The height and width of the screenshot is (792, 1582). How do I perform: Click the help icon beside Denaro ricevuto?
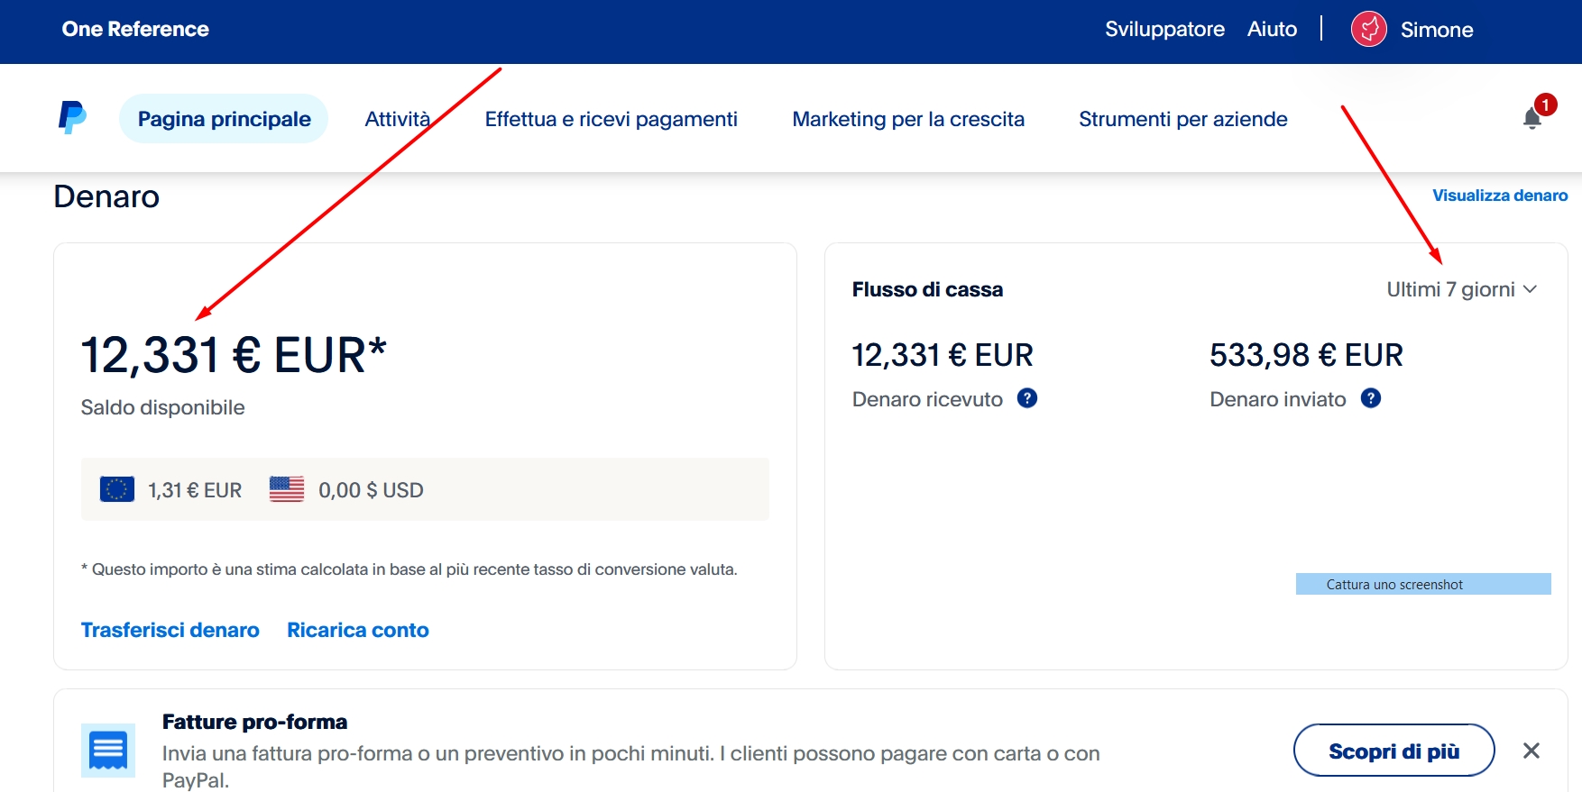[1026, 398]
